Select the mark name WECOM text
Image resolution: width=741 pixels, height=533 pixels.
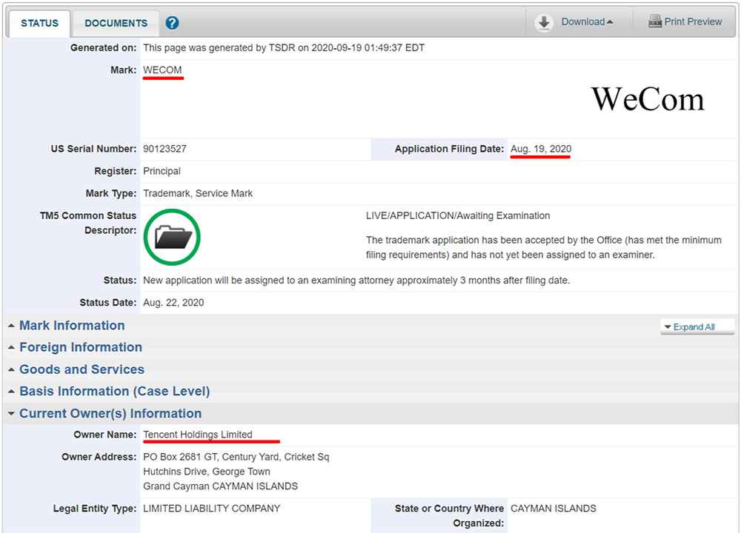tap(162, 70)
